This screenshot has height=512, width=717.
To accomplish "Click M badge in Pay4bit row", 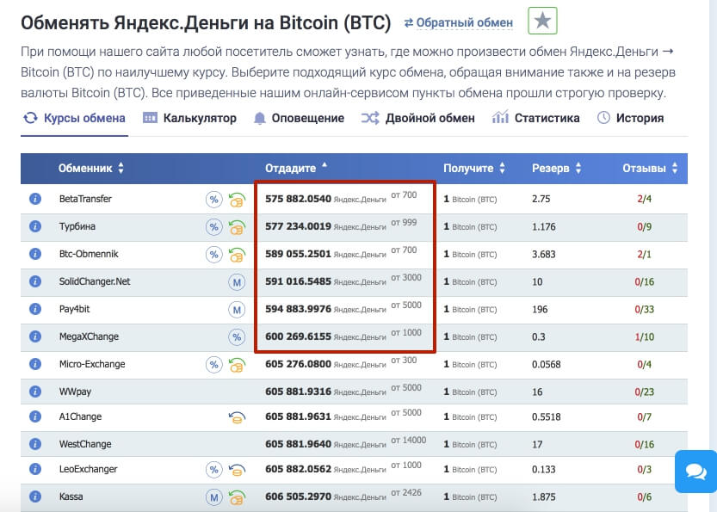I will click(x=237, y=310).
